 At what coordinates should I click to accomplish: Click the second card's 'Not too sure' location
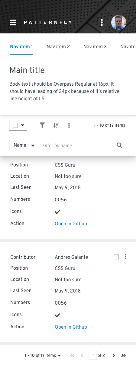(68, 280)
